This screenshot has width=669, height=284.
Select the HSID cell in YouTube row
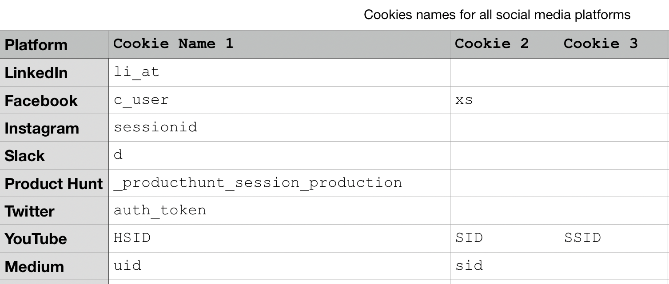tap(132, 238)
